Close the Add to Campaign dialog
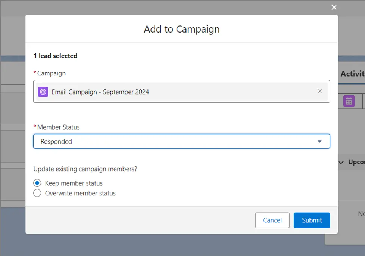The image size is (365, 256). [x=334, y=7]
